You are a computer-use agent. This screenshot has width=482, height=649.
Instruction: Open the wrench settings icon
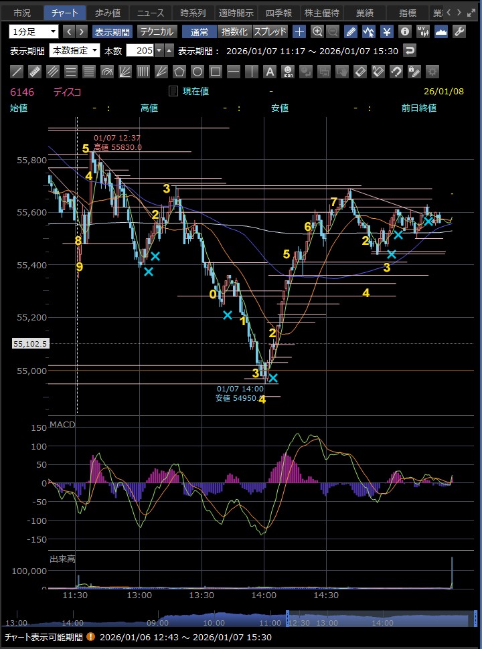coord(459,31)
